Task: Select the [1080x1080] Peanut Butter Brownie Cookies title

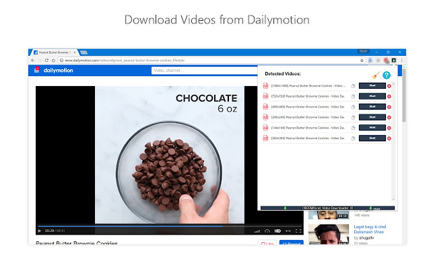Action: click(x=308, y=85)
